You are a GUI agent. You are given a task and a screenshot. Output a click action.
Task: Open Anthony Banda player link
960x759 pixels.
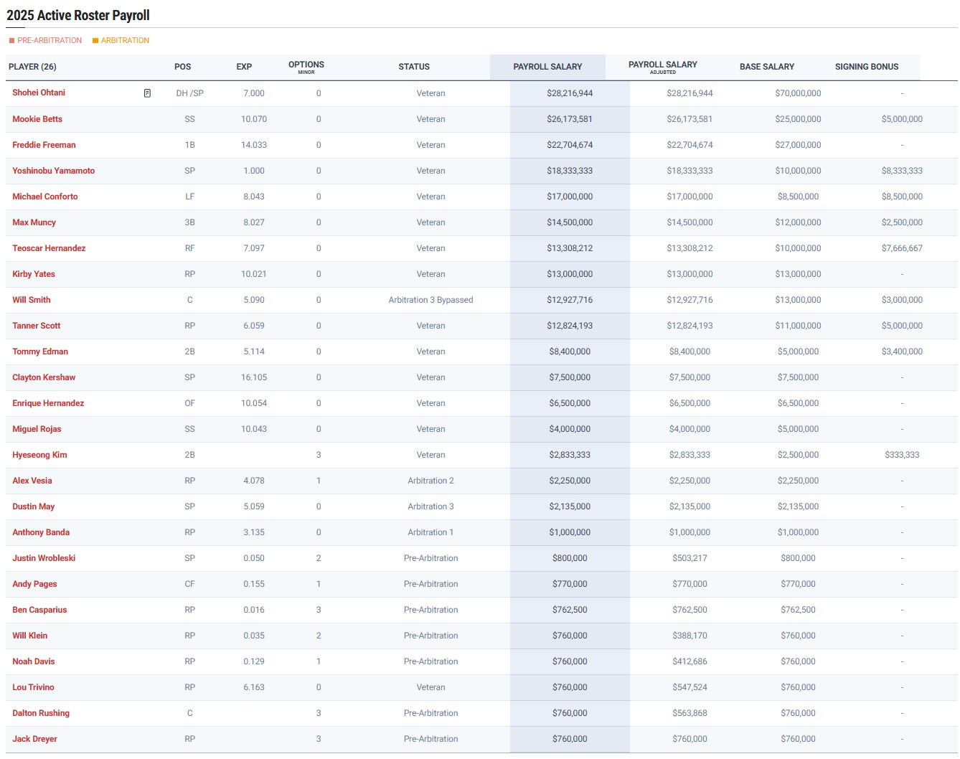point(41,532)
